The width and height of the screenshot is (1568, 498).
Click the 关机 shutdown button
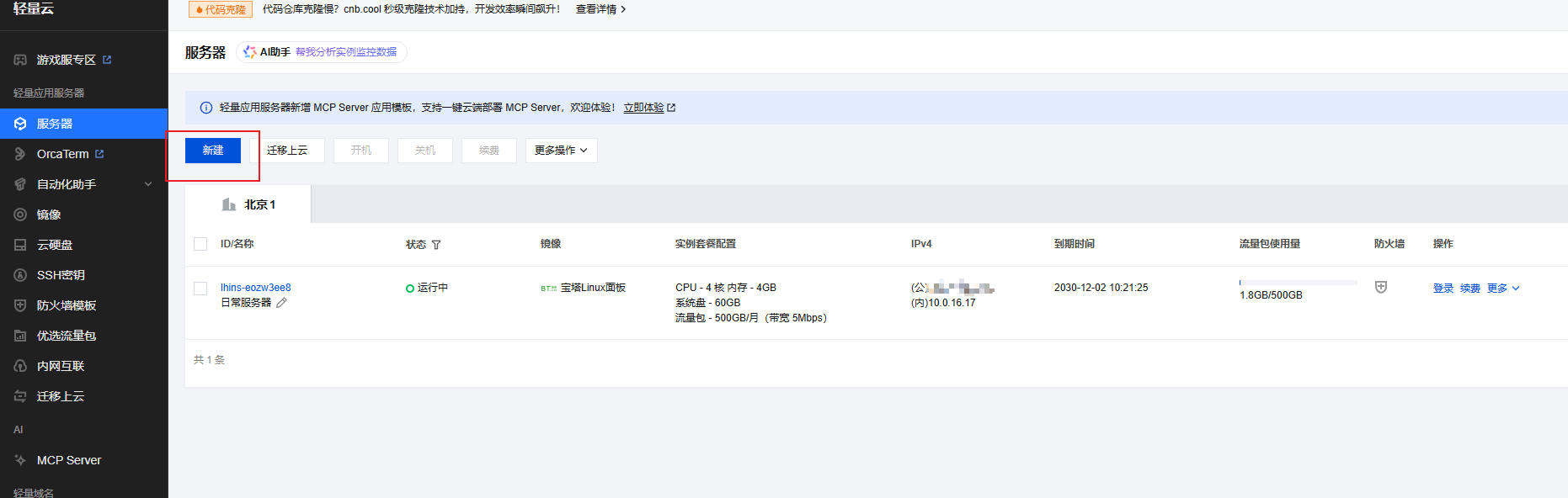425,151
